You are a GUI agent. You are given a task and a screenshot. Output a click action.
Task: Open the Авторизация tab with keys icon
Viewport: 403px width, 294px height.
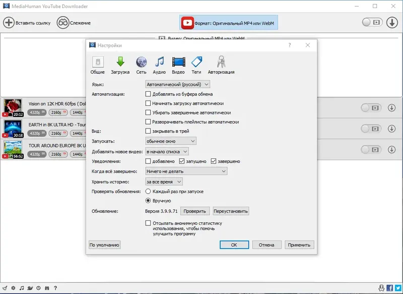[221, 65]
